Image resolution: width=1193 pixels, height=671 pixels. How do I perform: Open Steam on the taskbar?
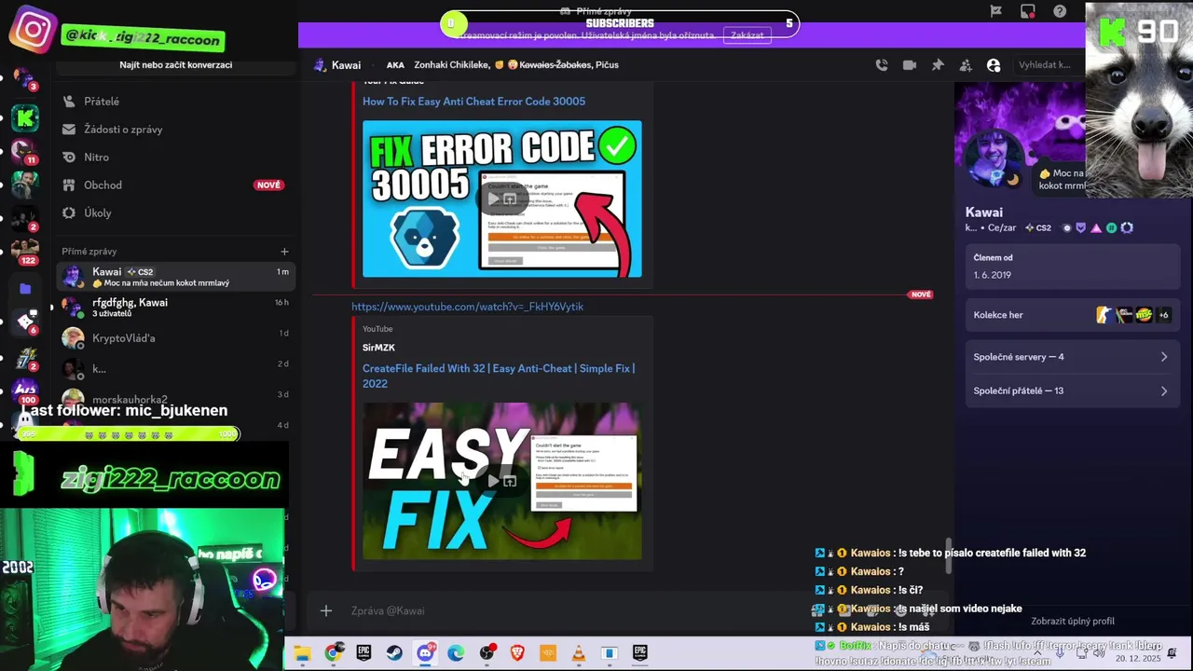click(394, 653)
